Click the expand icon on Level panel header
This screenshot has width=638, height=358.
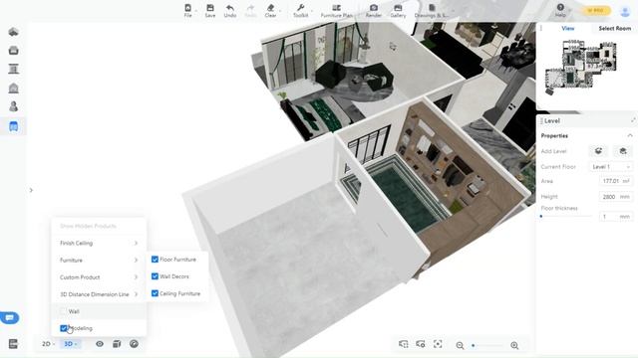(x=633, y=120)
